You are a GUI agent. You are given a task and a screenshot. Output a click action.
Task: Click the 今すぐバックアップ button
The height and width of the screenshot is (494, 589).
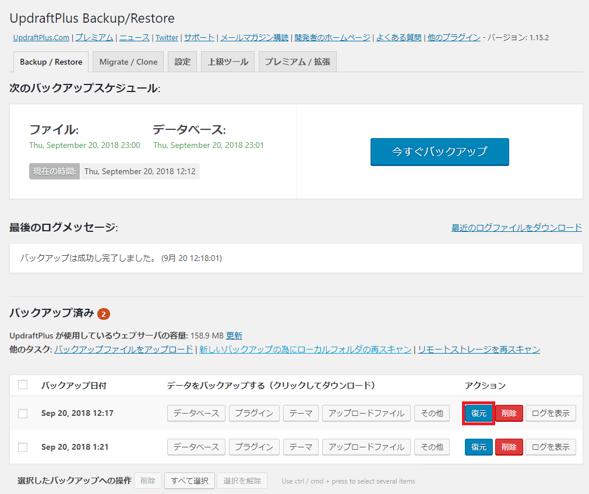pyautogui.click(x=439, y=151)
